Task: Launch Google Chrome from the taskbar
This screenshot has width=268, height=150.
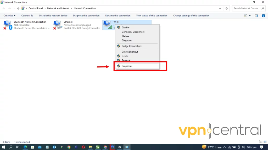Action: point(69,147)
